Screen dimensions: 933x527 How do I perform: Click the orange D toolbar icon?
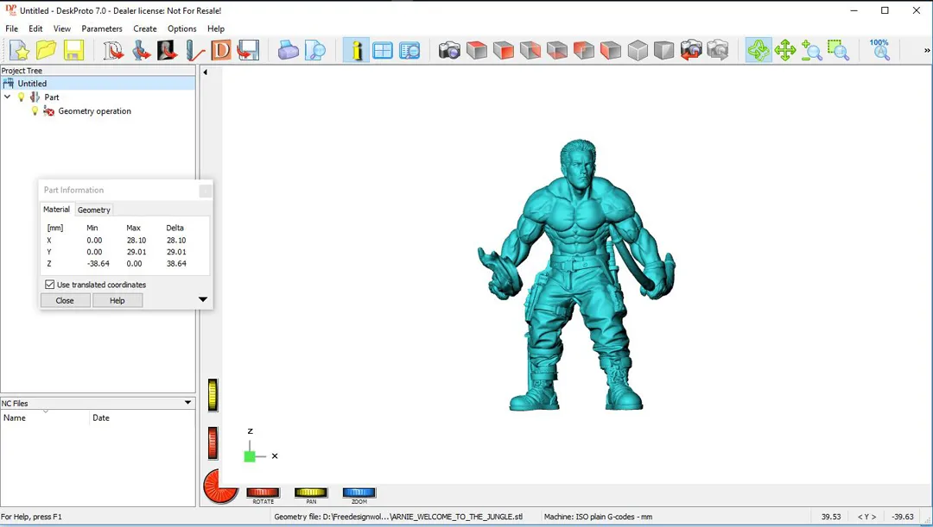(221, 51)
